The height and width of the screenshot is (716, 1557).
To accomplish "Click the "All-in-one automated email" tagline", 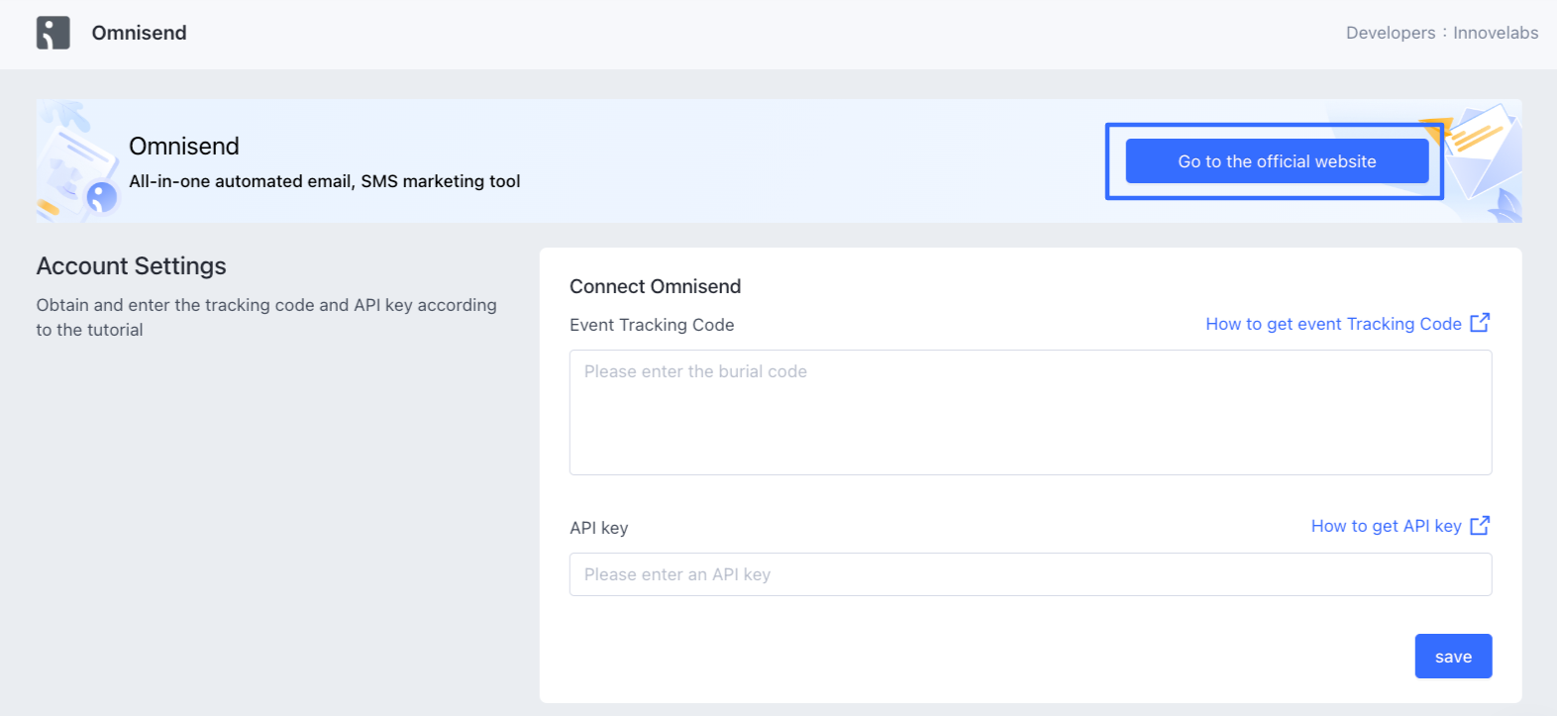I will (x=324, y=181).
